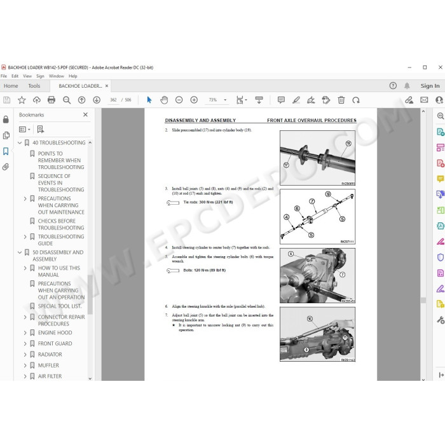445x445 pixels.
Task: Expand PRECAUTIONS WHEN CARRYING OUT MAINTENANCE
Action: pos(25,198)
